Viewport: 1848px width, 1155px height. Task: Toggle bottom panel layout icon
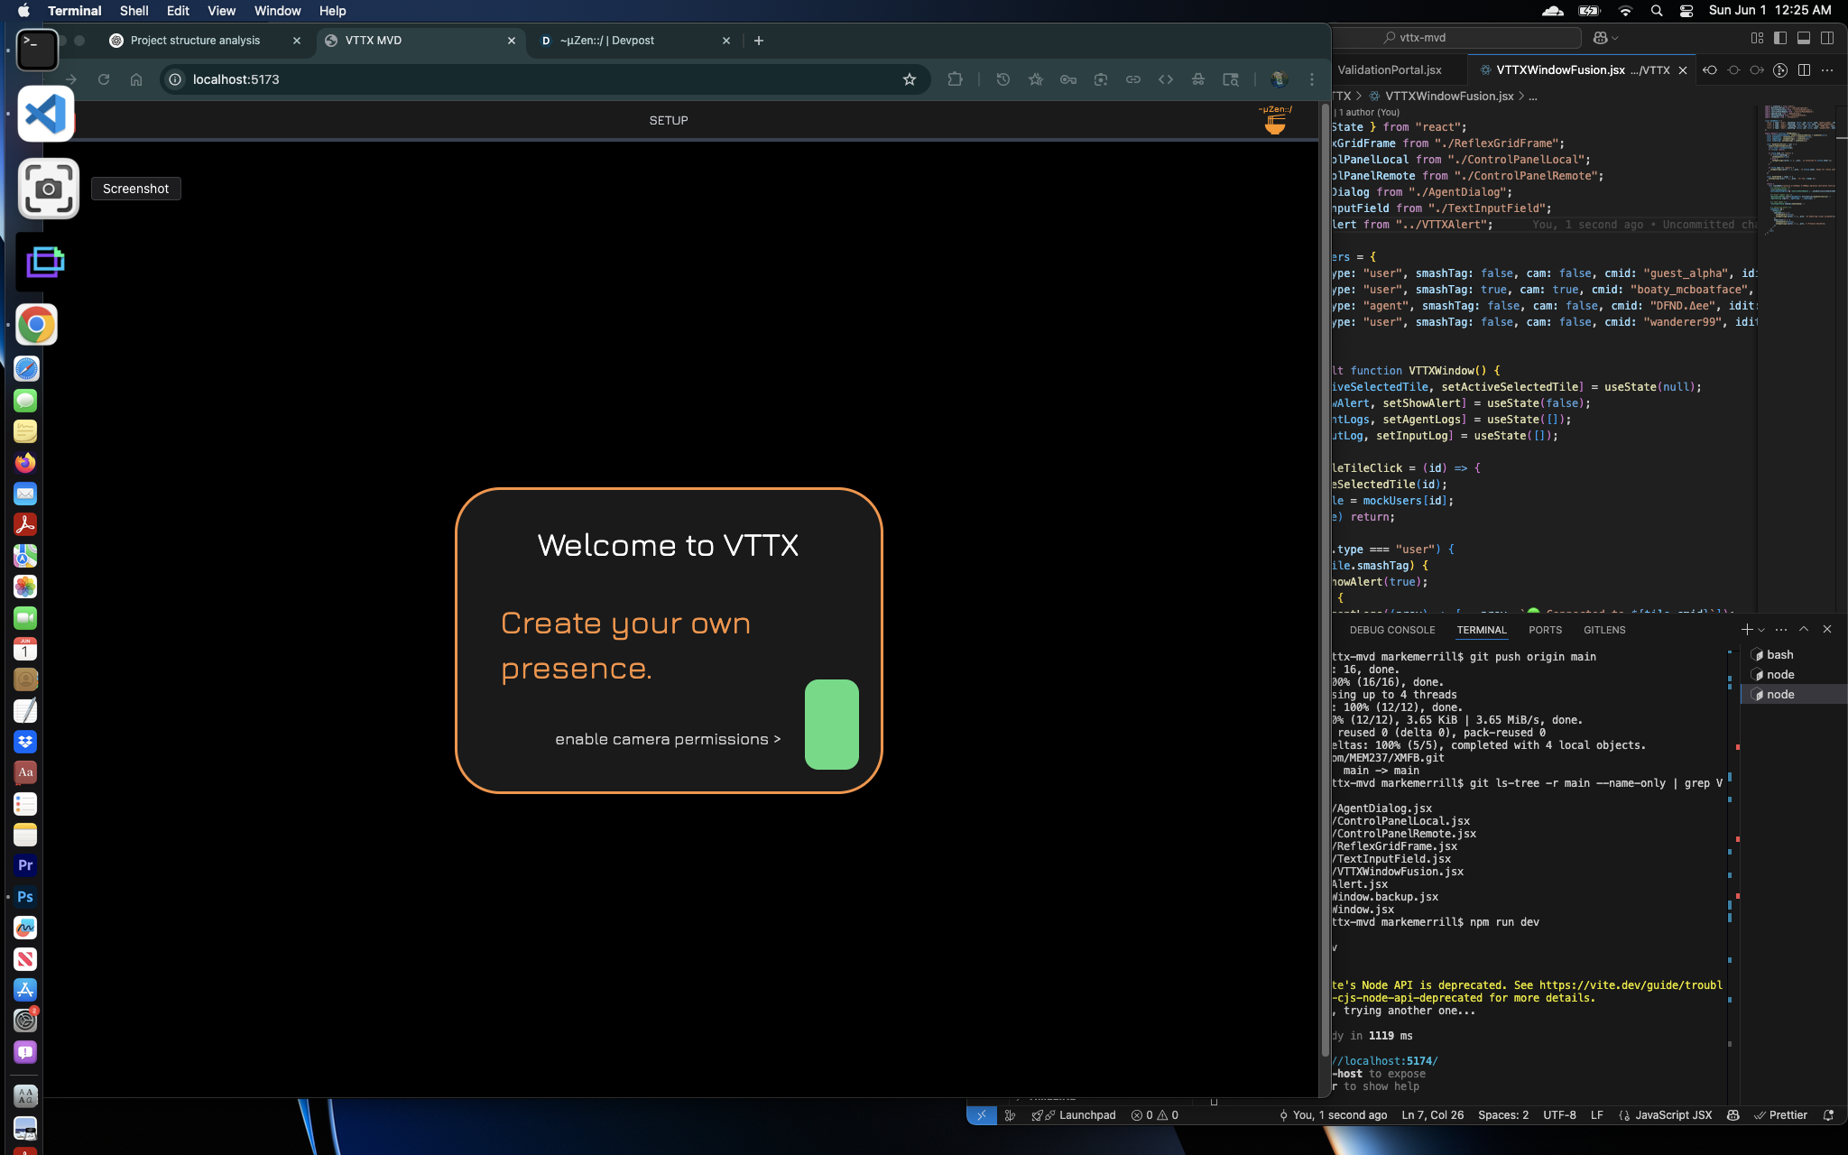1804,38
